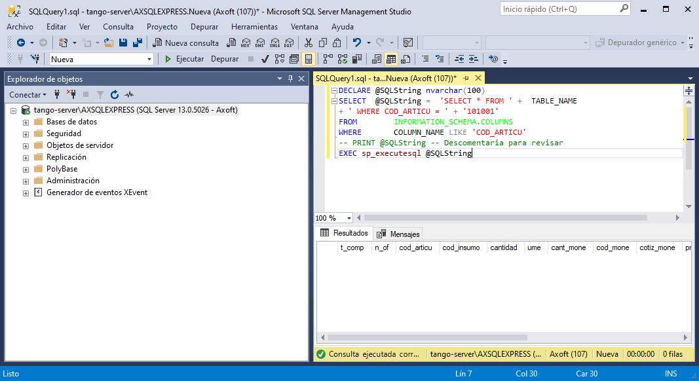
Task: Open the Archivo menu
Action: click(x=20, y=27)
